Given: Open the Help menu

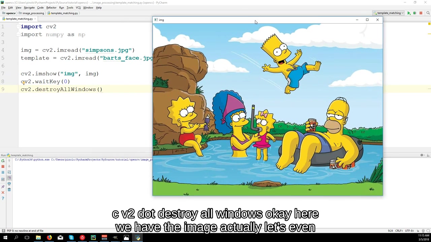Looking at the screenshot, I should click(99, 7).
